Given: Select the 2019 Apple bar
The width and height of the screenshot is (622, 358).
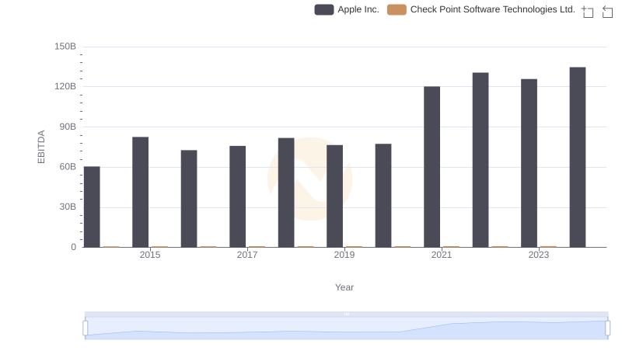Looking at the screenshot, I should coord(335,196).
